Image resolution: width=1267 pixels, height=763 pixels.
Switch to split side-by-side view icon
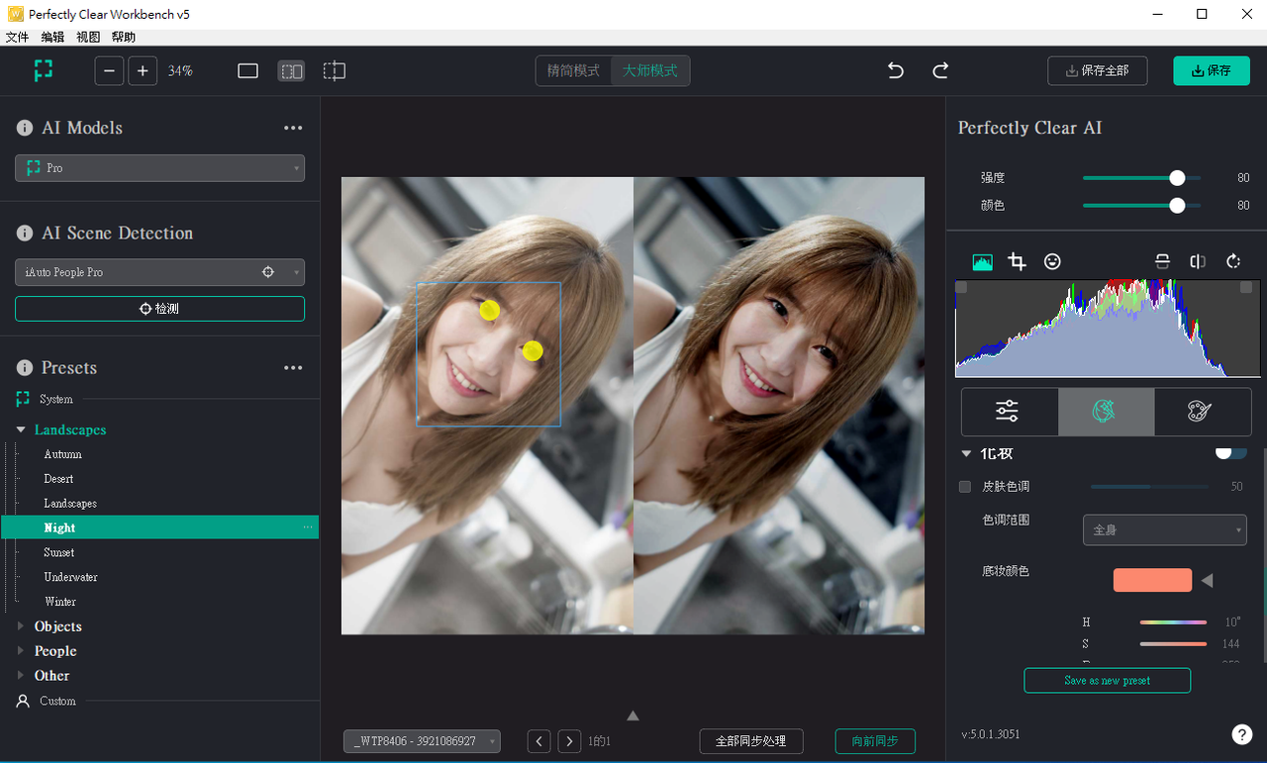291,71
